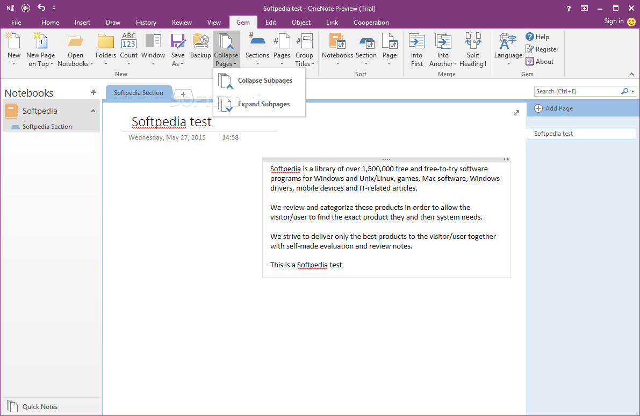Open the Open Notebooks folder icon
The width and height of the screenshot is (640, 416).
75,41
